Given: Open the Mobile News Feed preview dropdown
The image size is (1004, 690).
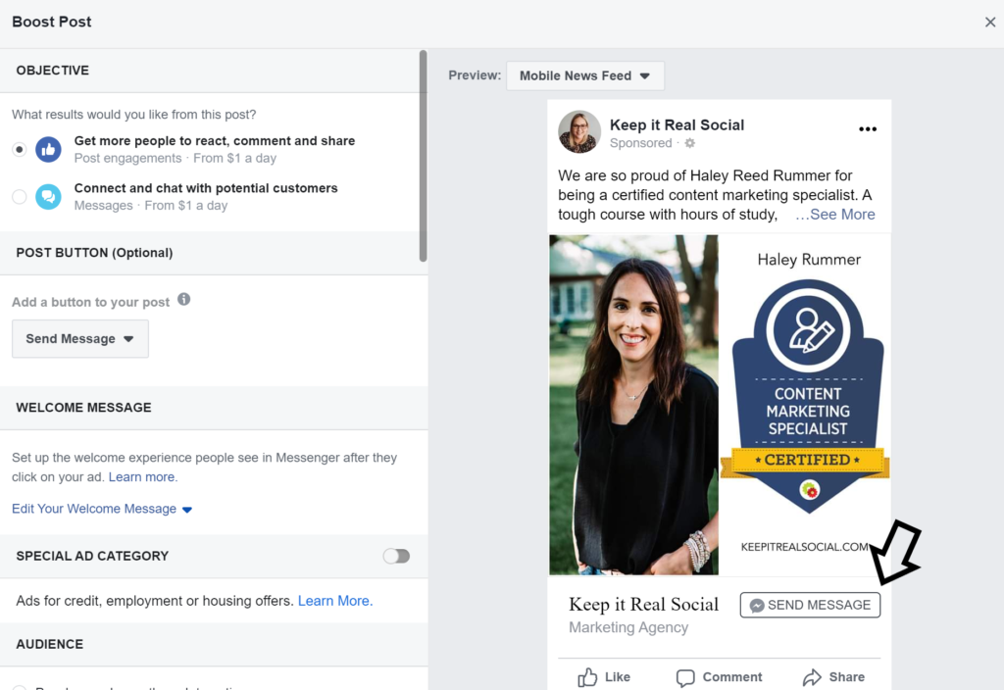Looking at the screenshot, I should (x=585, y=76).
